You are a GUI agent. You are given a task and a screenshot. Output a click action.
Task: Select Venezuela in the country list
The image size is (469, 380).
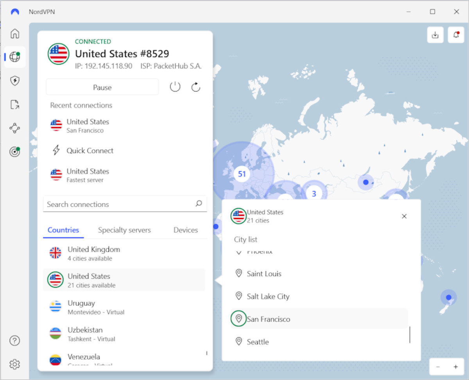coord(124,359)
